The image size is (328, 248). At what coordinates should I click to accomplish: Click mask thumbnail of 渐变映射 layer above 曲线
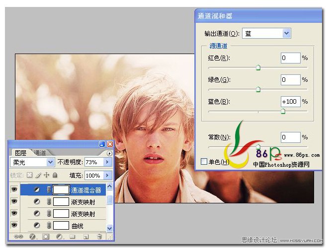[61, 213]
